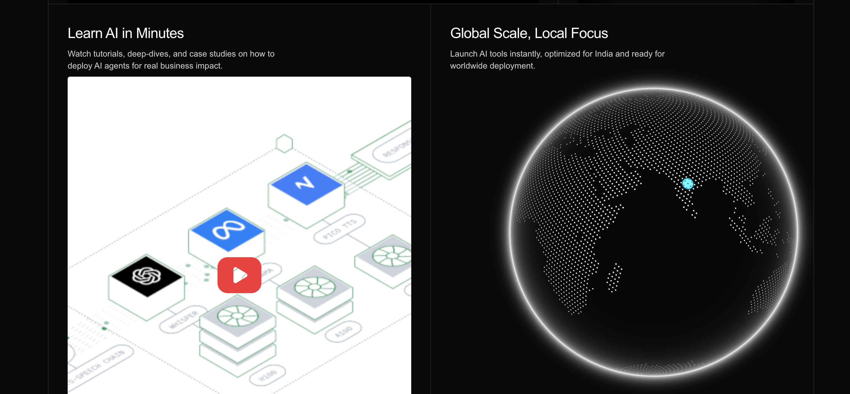Click the WHISPER pill label

(x=183, y=320)
